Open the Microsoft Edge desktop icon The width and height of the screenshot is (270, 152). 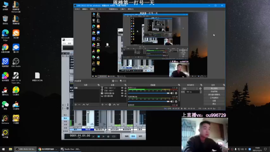(5, 35)
